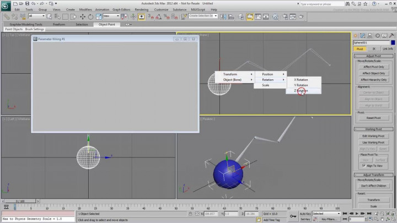Go to the end frame of animation

coord(369,214)
